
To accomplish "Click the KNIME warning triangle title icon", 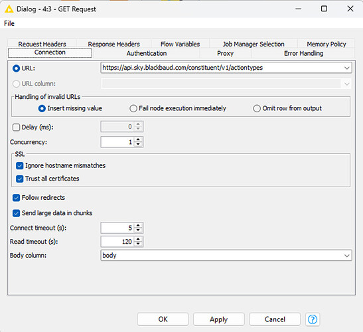I will pos(9,9).
